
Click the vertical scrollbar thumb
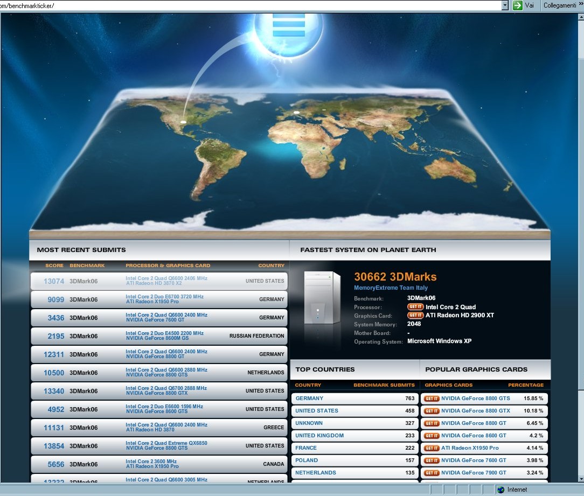click(581, 224)
